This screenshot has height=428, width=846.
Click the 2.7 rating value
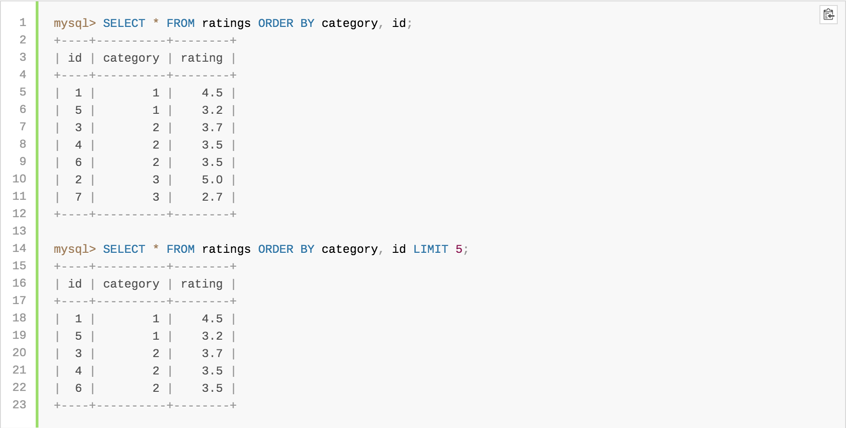coord(212,197)
